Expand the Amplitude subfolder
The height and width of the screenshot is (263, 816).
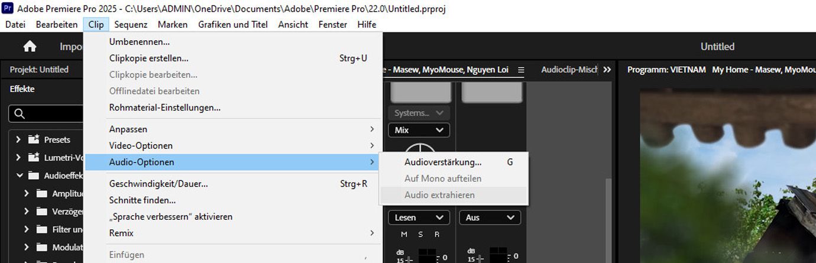pyautogui.click(x=27, y=193)
